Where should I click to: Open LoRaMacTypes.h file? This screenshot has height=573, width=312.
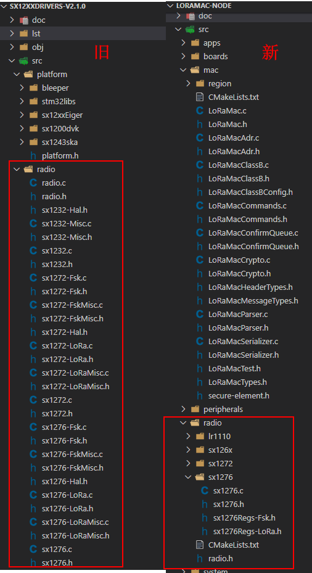[237, 382]
